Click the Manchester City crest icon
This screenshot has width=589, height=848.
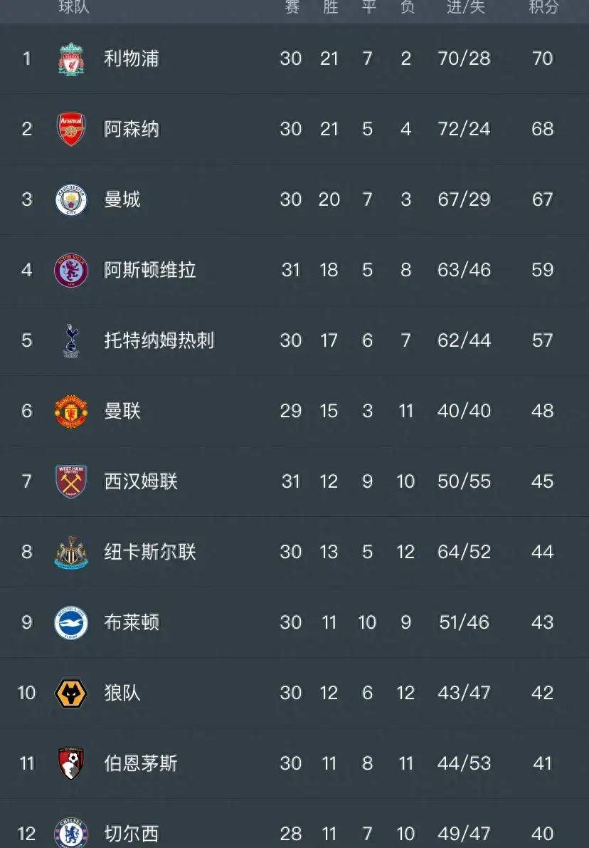pyautogui.click(x=71, y=199)
